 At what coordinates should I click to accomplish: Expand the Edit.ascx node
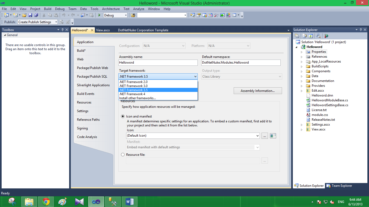[302, 91]
